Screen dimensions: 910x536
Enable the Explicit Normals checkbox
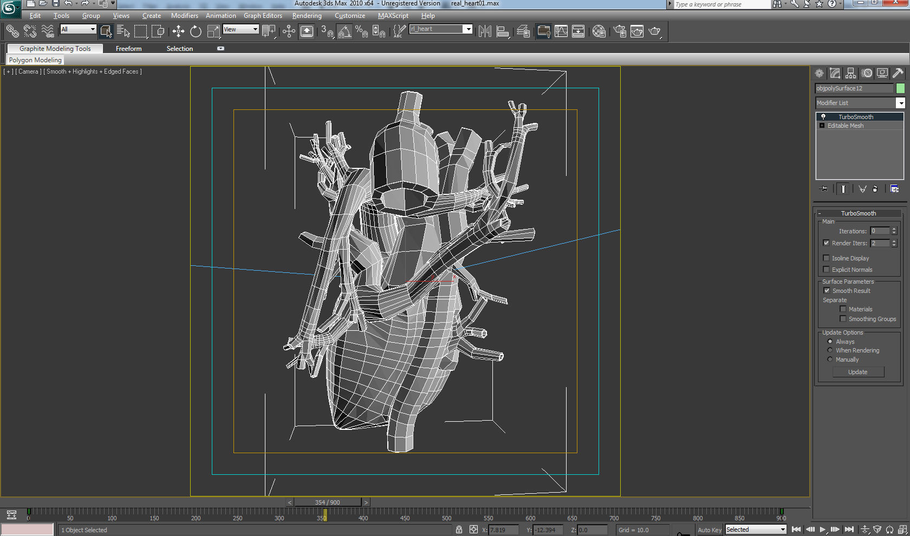(x=826, y=270)
